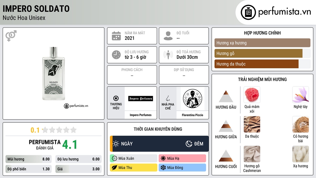Click the perfumista.vn perfume bottle logo
This screenshot has width=316, height=178.
248,12
